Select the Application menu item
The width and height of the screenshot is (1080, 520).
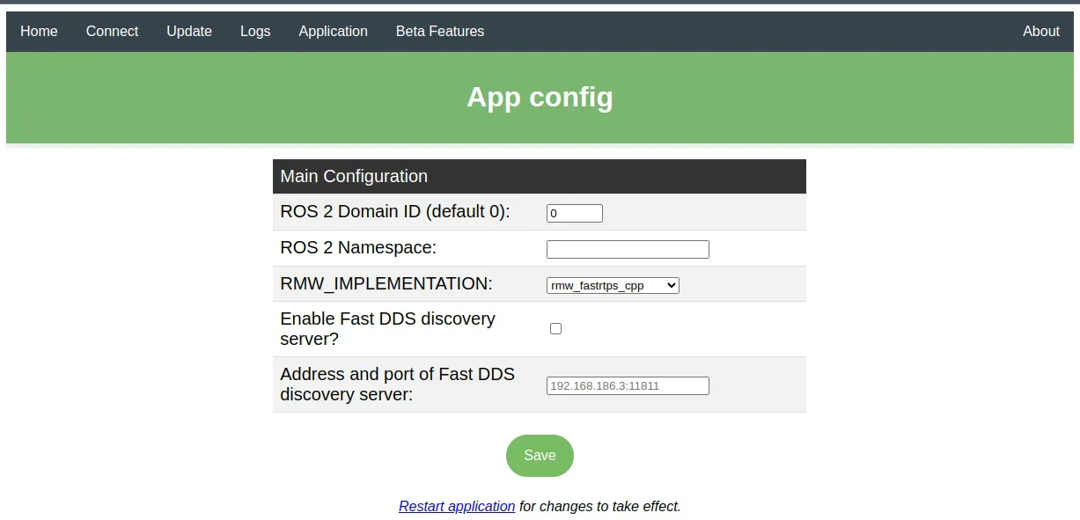333,31
